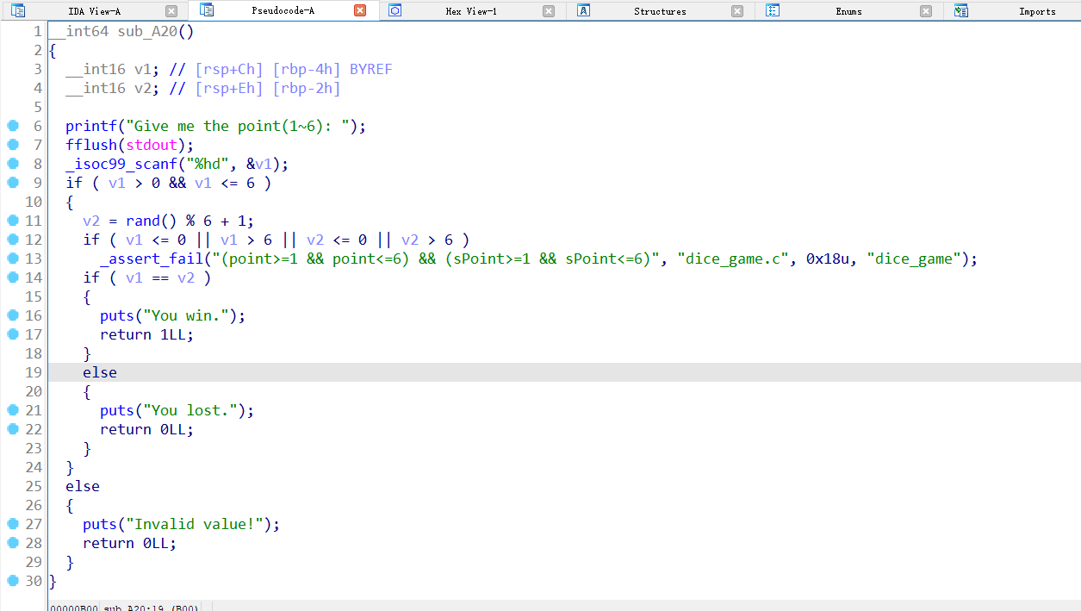Click the Structures tab icon
Image resolution: width=1081 pixels, height=611 pixels.
click(x=584, y=11)
